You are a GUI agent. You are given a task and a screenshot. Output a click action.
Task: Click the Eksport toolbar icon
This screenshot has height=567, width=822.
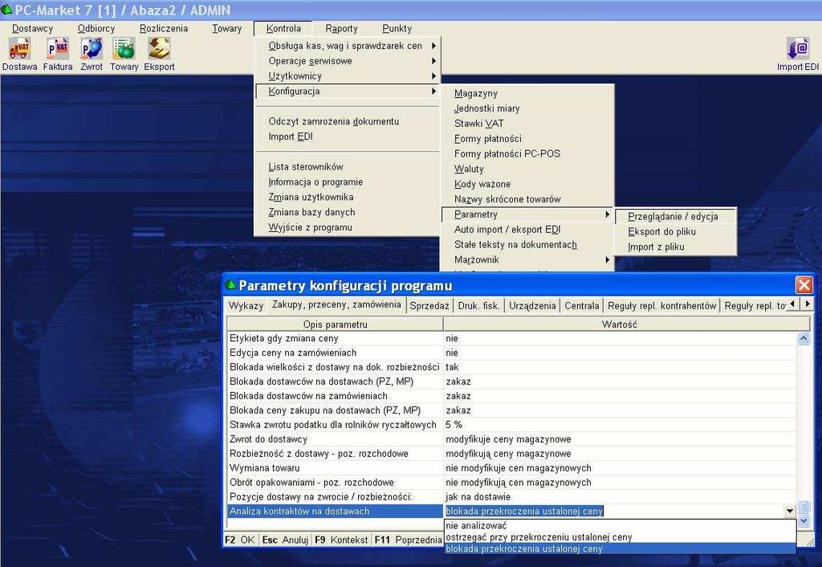[160, 55]
